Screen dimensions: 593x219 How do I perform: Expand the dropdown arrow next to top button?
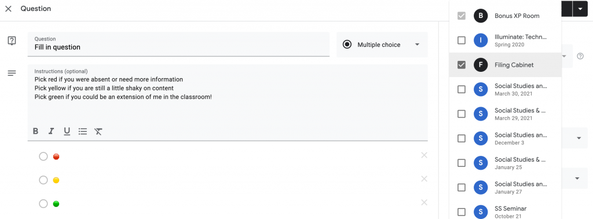580,9
